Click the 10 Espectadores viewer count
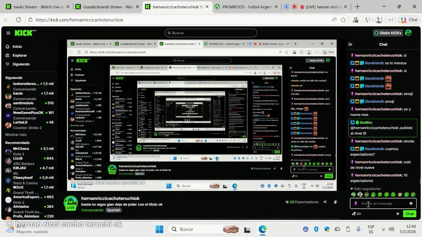This screenshot has height=237, width=422. [x=302, y=202]
